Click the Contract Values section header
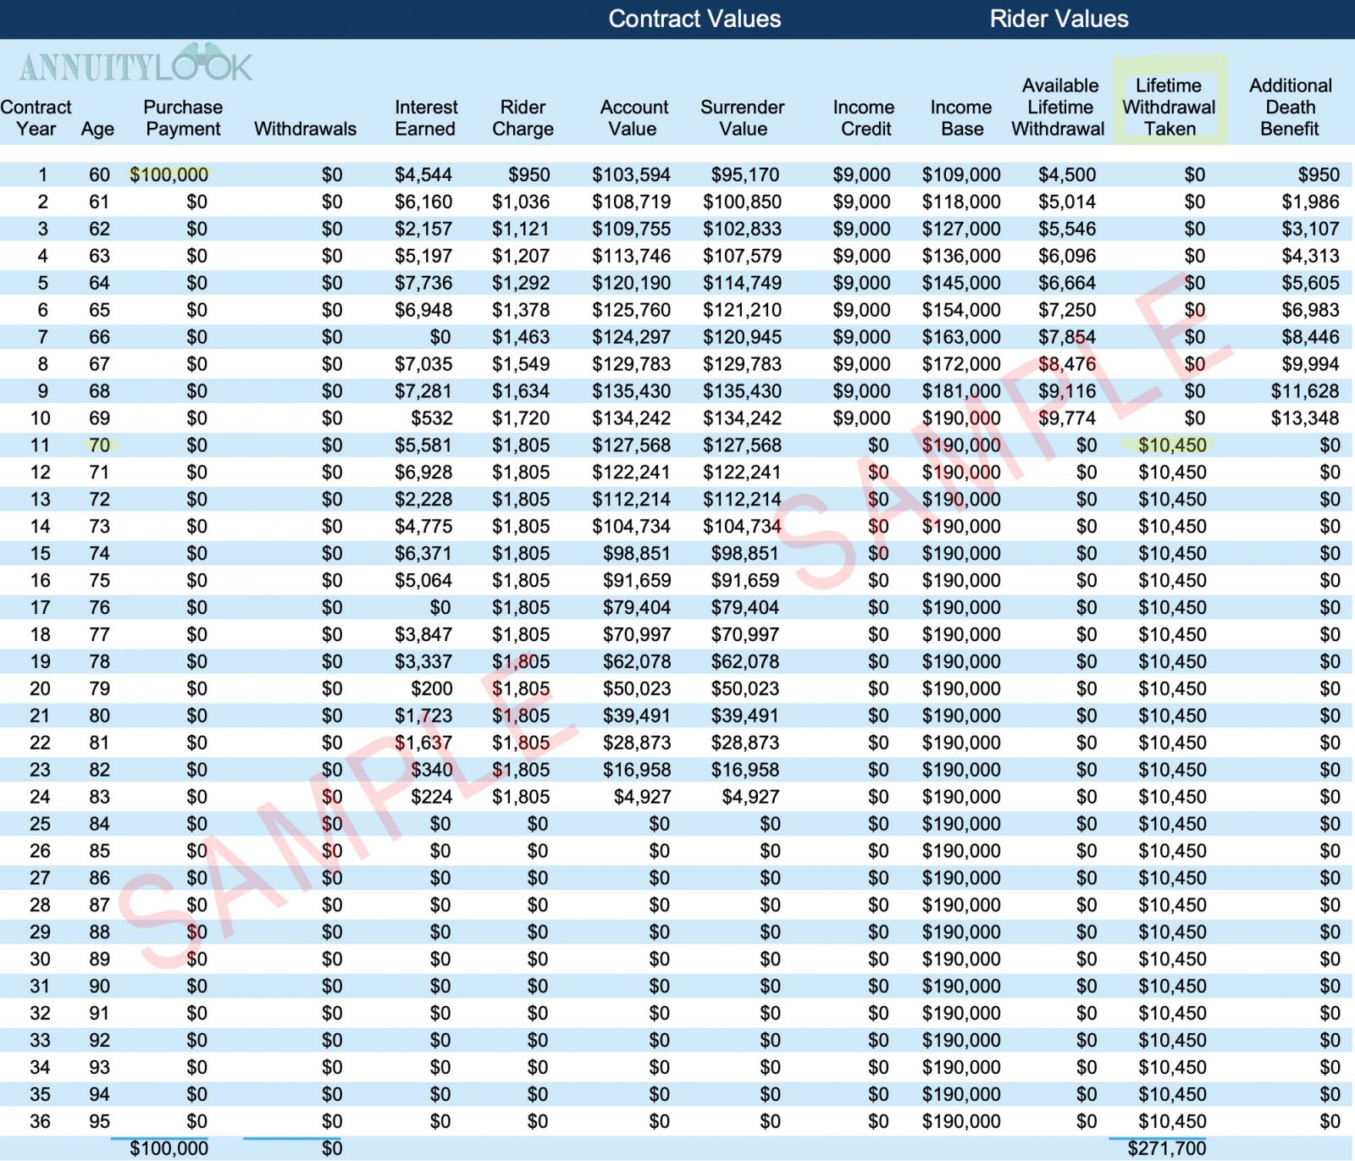Viewport: 1355px width, 1161px height. [694, 19]
